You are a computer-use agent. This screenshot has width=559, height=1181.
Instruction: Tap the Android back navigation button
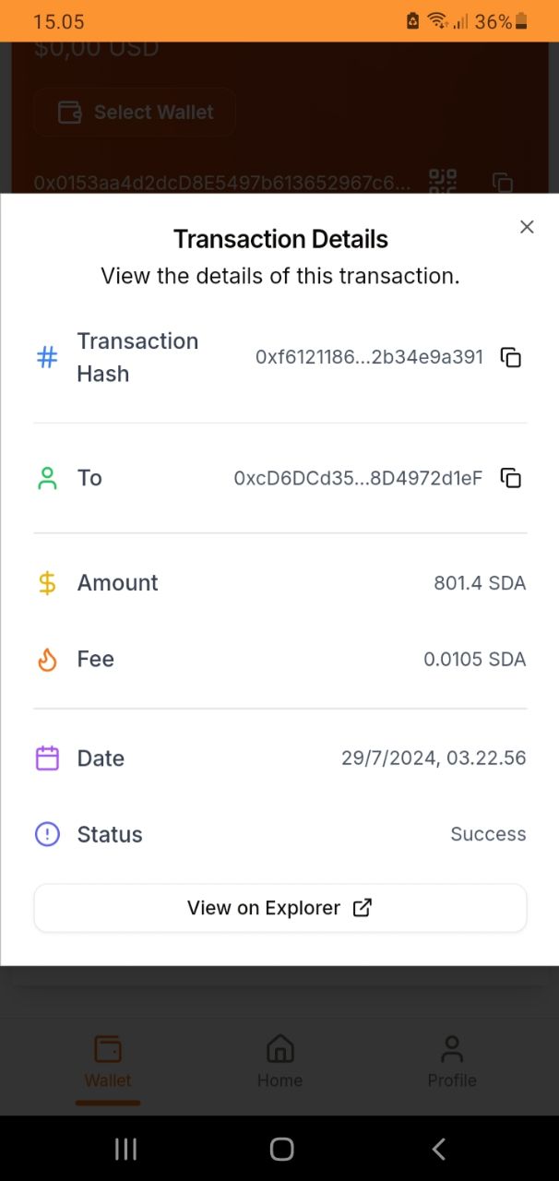[439, 1149]
